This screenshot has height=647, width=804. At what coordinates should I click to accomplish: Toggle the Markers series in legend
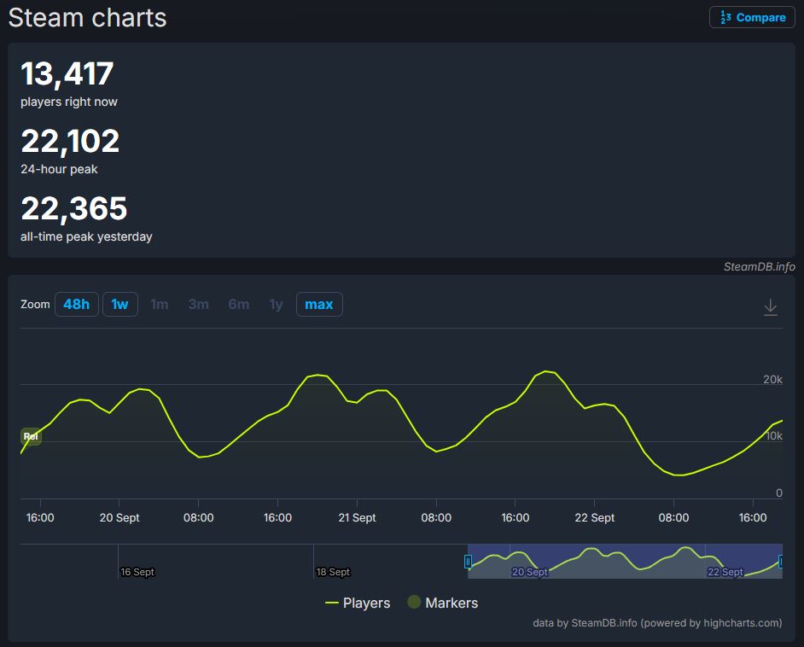pyautogui.click(x=442, y=603)
